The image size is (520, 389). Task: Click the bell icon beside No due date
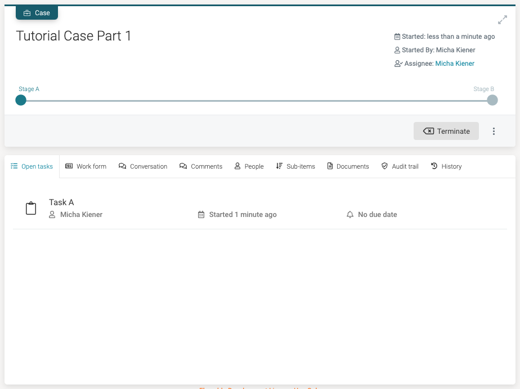point(350,215)
